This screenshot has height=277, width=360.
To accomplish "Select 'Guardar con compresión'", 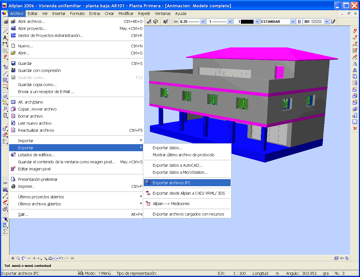I will (76, 71).
